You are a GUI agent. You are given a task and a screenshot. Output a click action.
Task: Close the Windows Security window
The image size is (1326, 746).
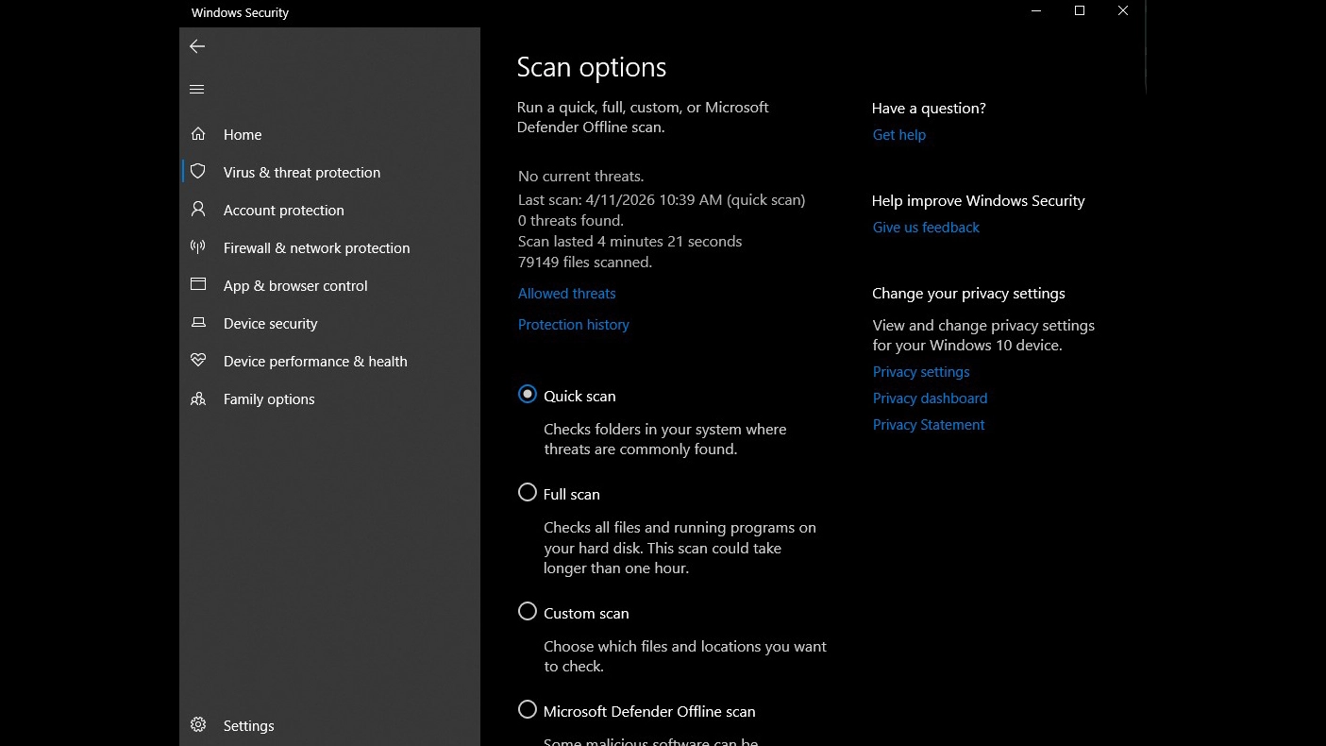(1123, 11)
